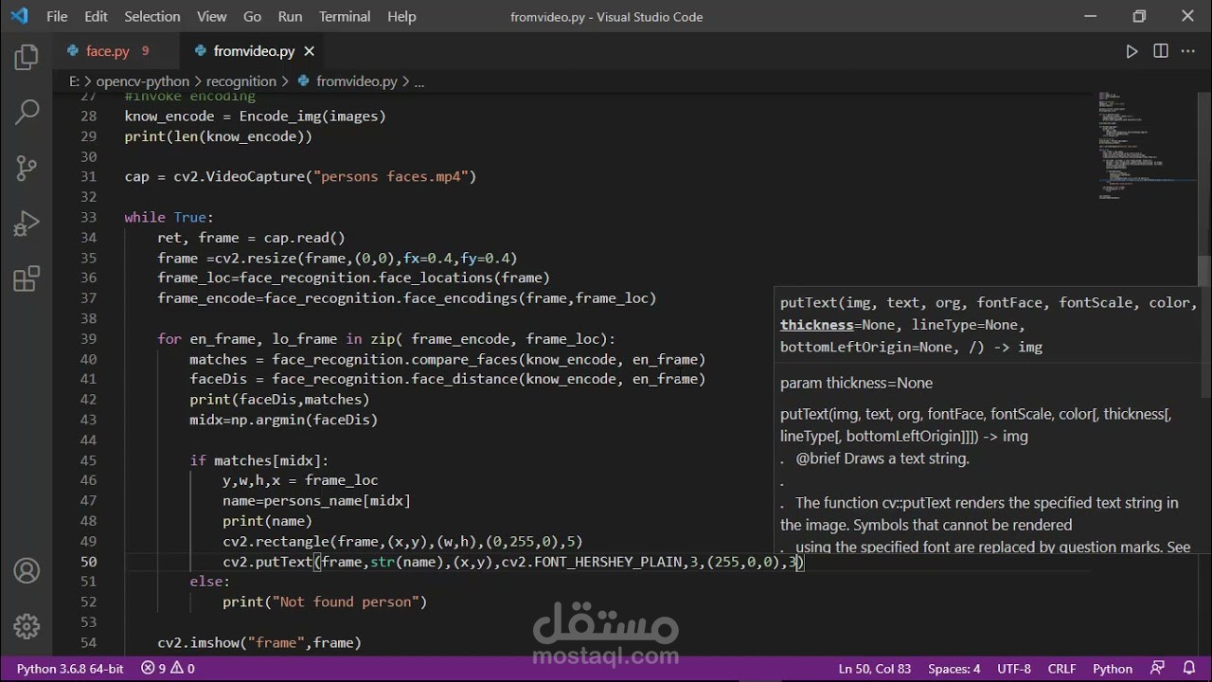Select Python 3.6.8 64-bit interpreter
The width and height of the screenshot is (1212, 682).
[x=70, y=668]
